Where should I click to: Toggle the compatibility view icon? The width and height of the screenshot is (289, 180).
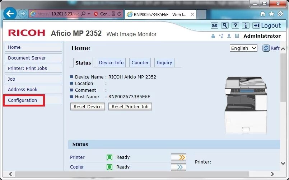click(114, 14)
